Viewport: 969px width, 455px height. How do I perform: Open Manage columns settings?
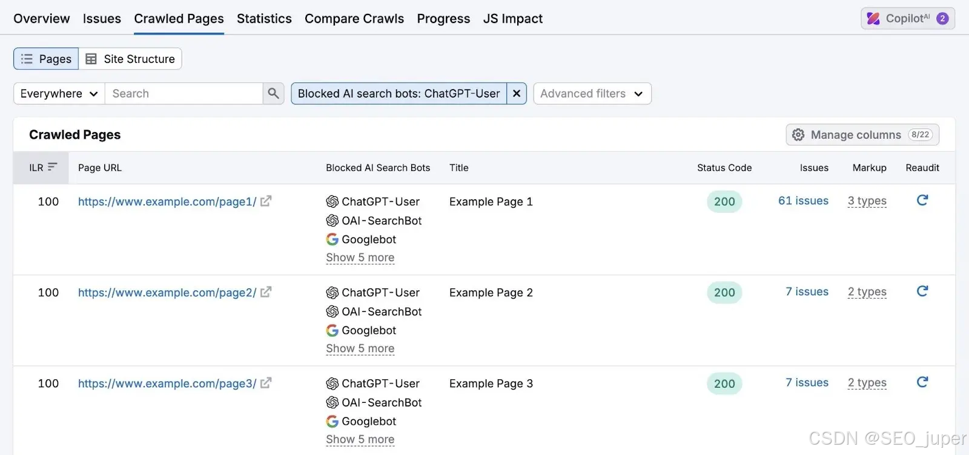pyautogui.click(x=862, y=135)
